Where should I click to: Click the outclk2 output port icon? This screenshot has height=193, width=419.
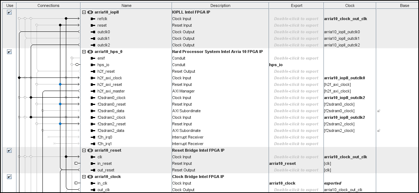[93, 45]
